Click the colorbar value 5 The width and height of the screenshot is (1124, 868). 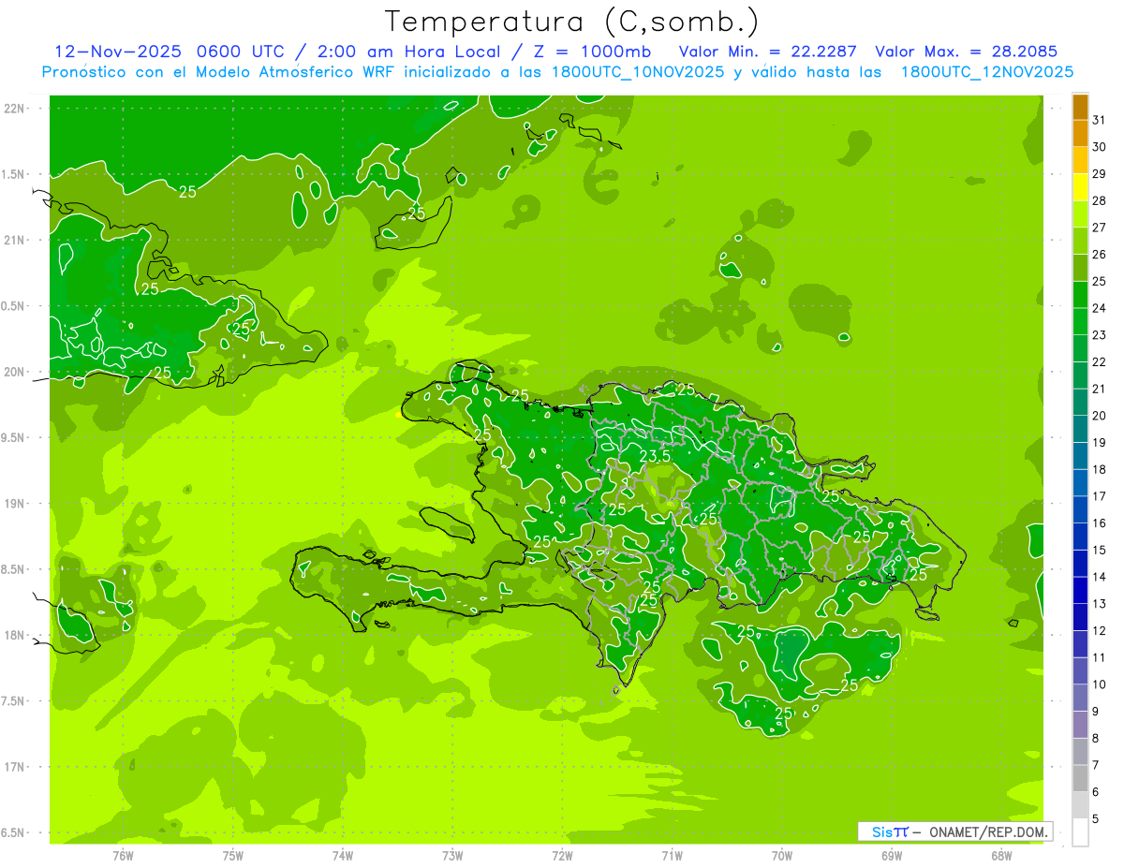click(x=1096, y=819)
